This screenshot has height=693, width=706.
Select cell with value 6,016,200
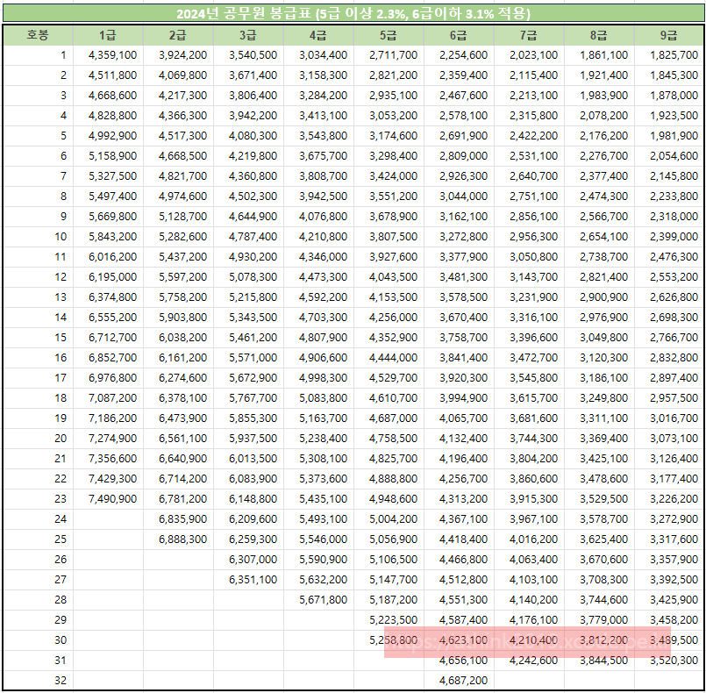[x=108, y=257]
